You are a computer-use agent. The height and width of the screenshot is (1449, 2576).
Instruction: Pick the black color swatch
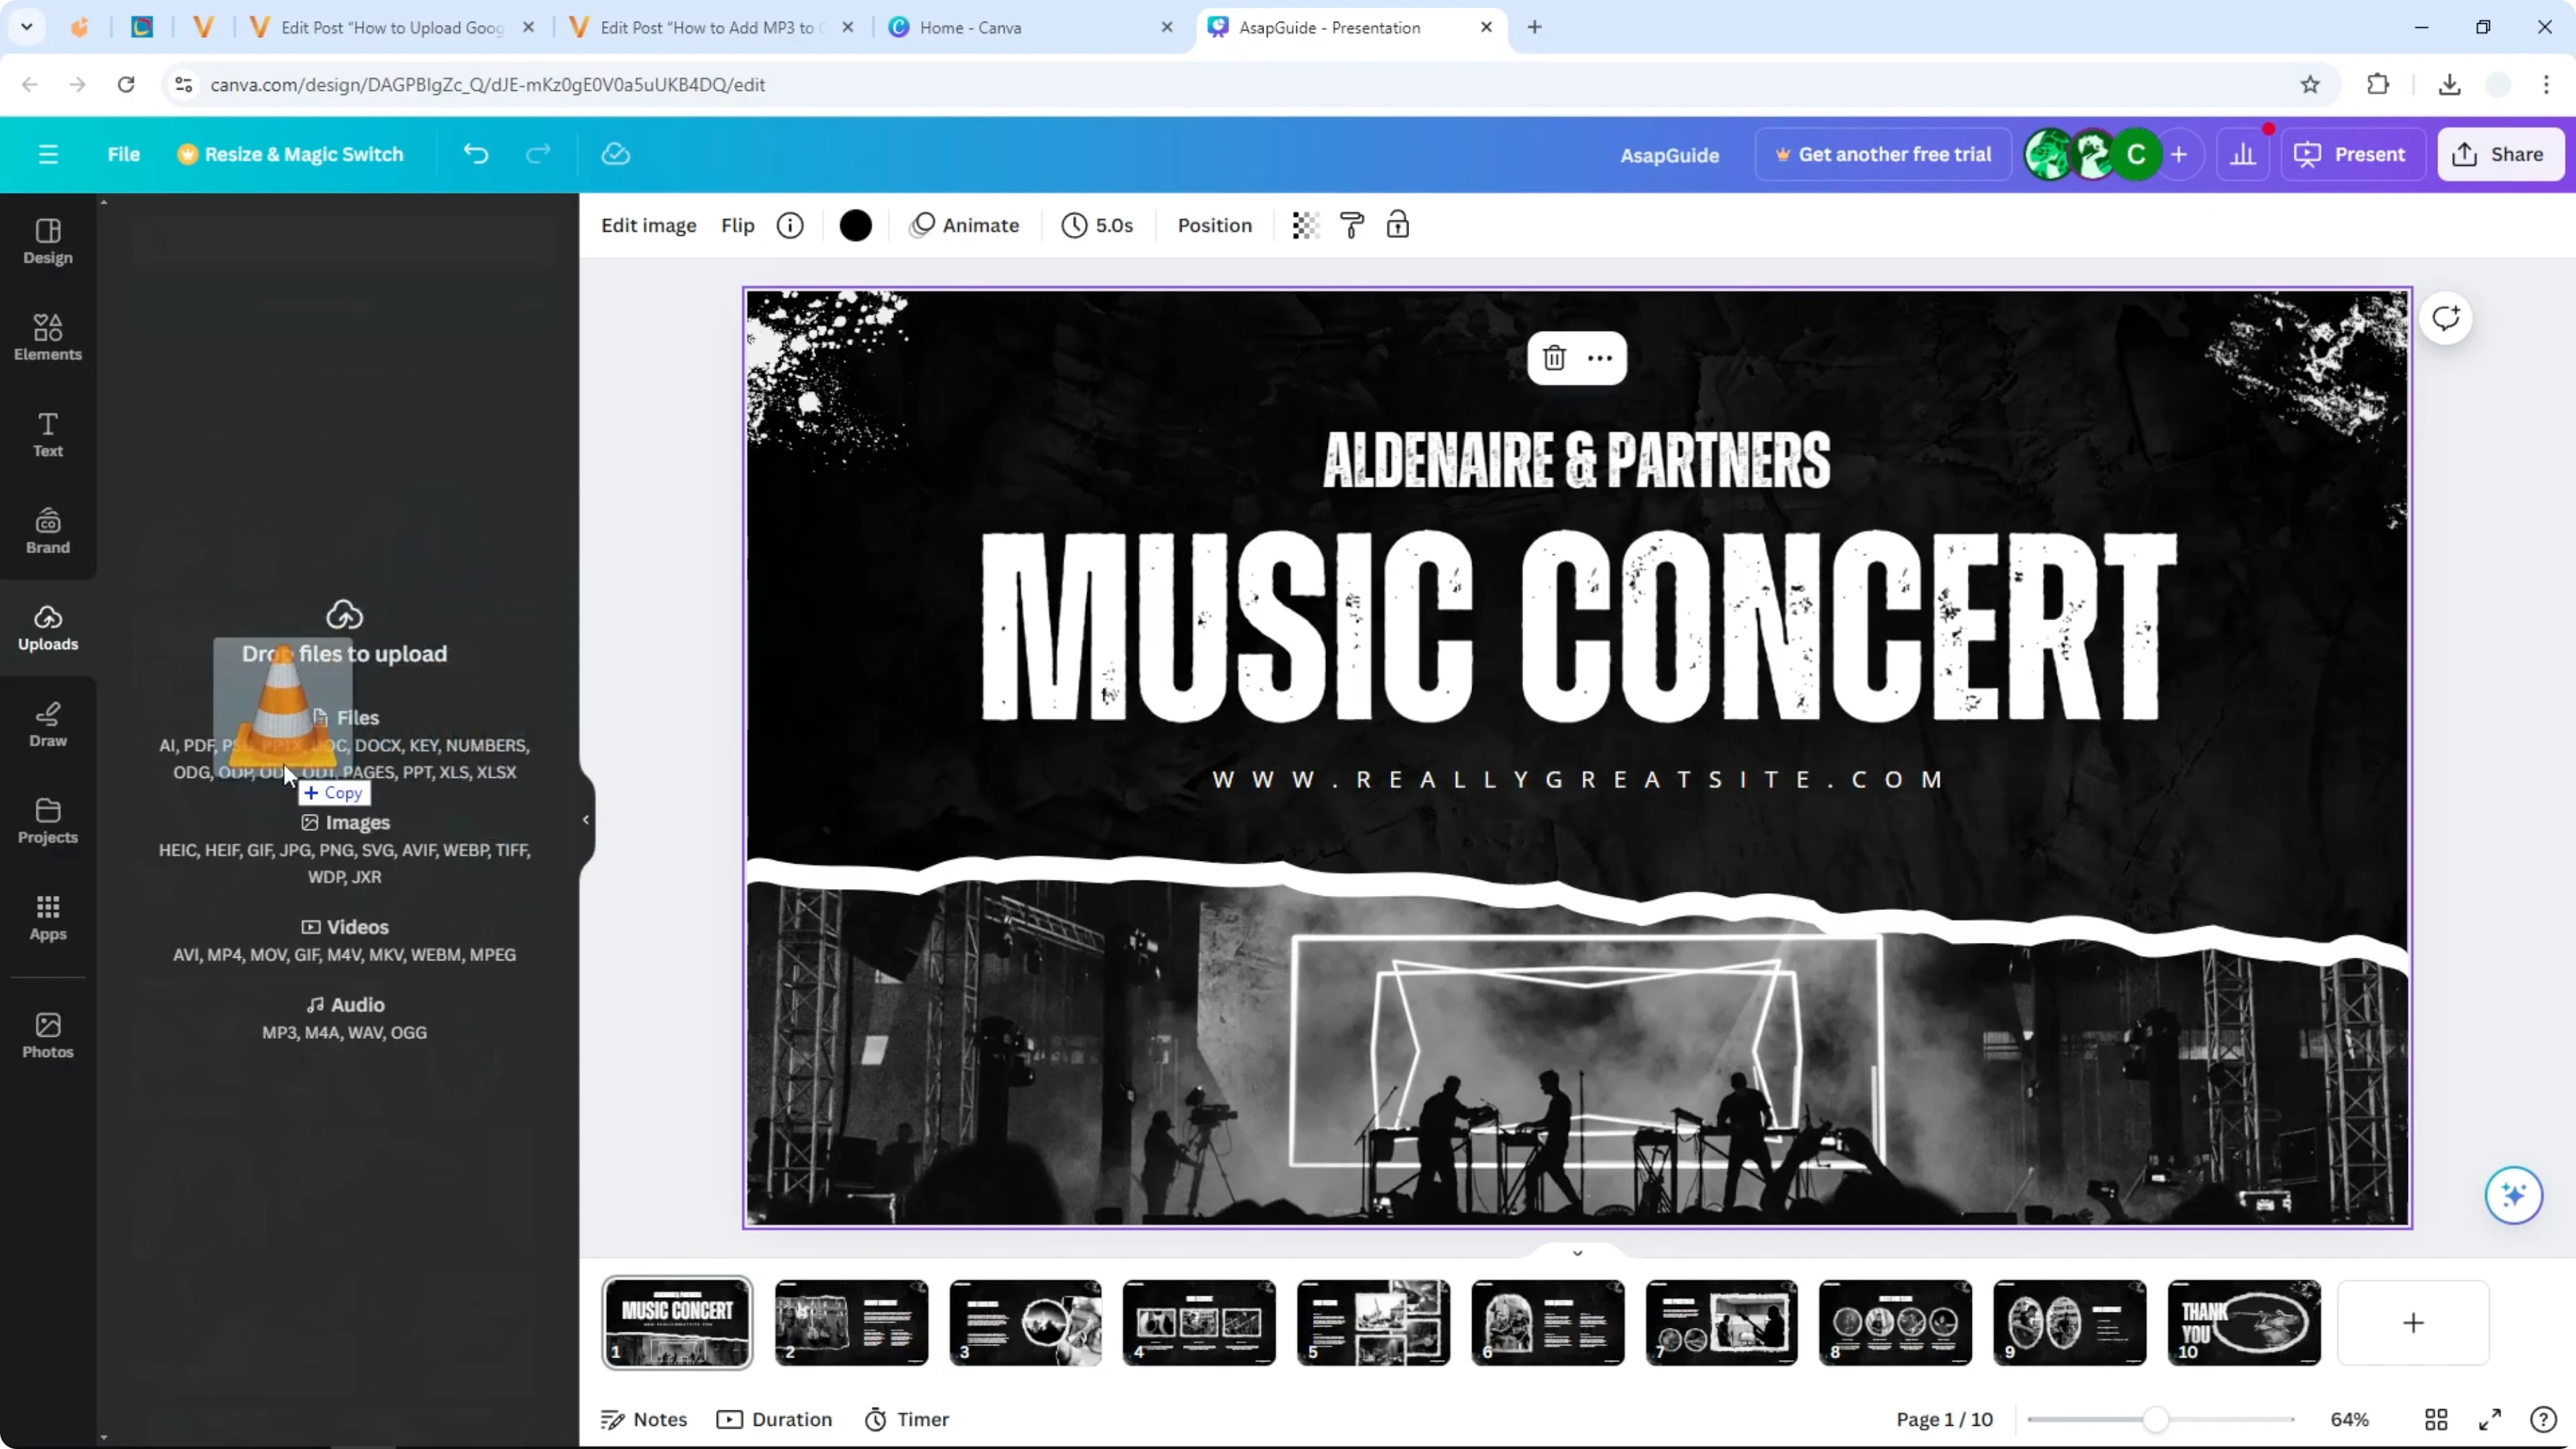(855, 225)
